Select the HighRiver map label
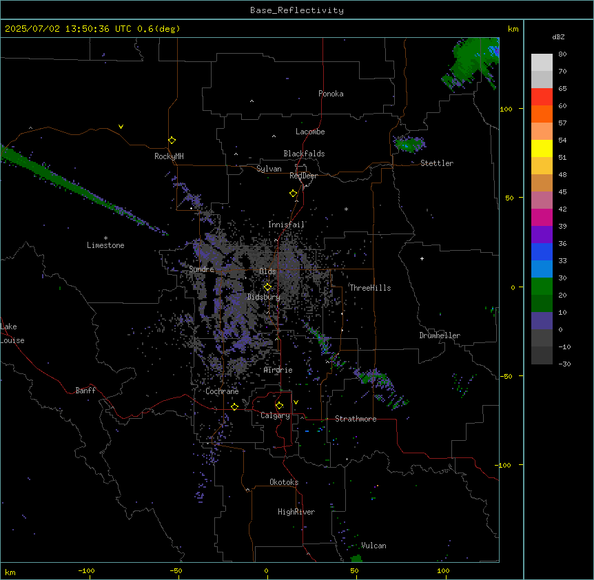 296,512
